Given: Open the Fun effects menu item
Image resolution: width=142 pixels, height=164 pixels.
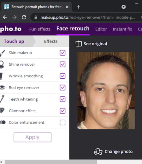Looking at the screenshot, I should [x=40, y=29].
